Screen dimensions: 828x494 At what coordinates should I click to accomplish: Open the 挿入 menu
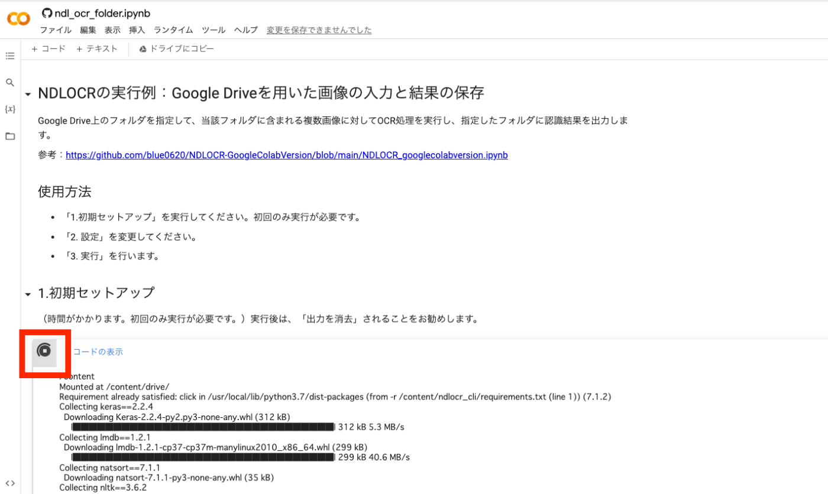(x=137, y=30)
